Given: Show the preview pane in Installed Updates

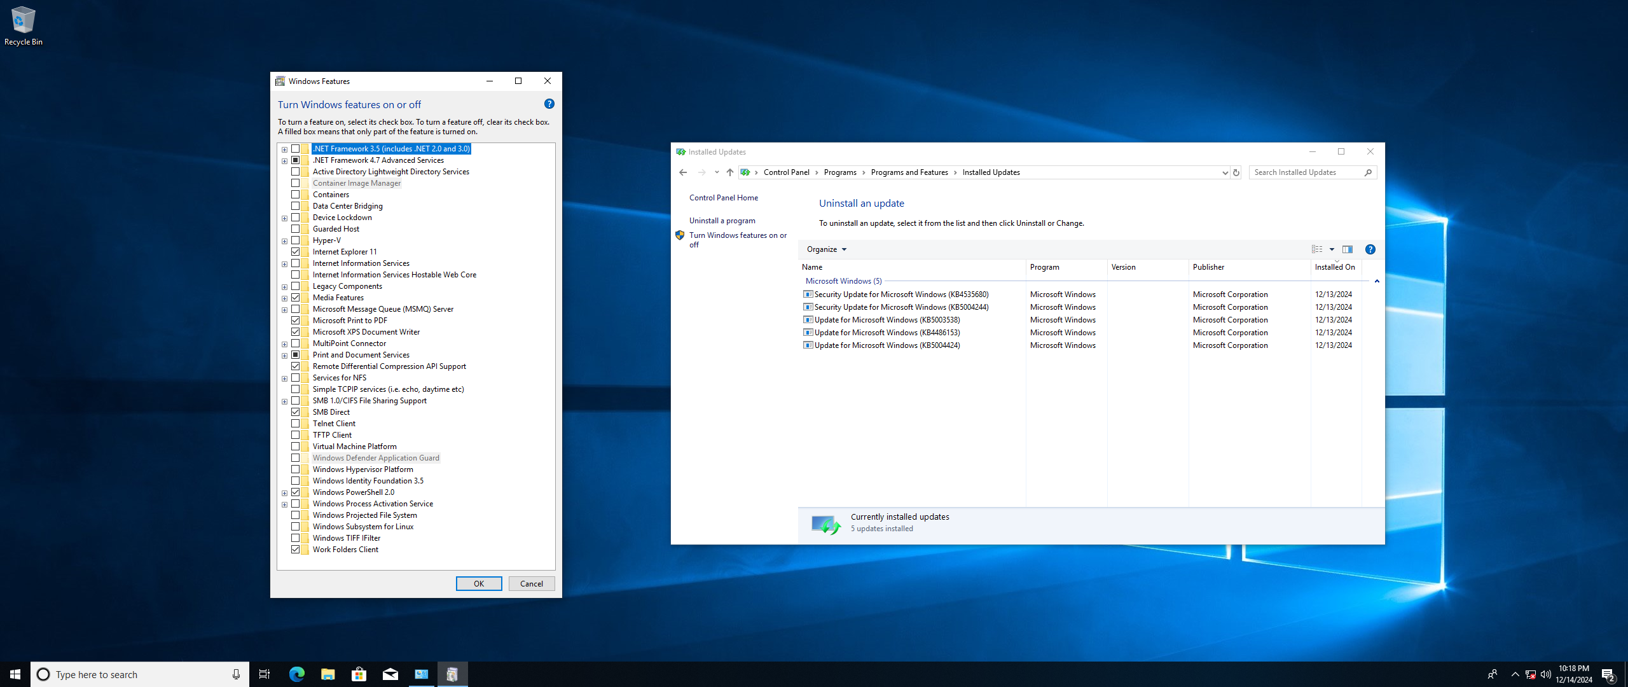Looking at the screenshot, I should tap(1348, 249).
